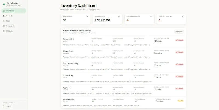Click the Green Corner Grocery store name
The height and width of the screenshot is (110, 219).
(x=14, y=5)
